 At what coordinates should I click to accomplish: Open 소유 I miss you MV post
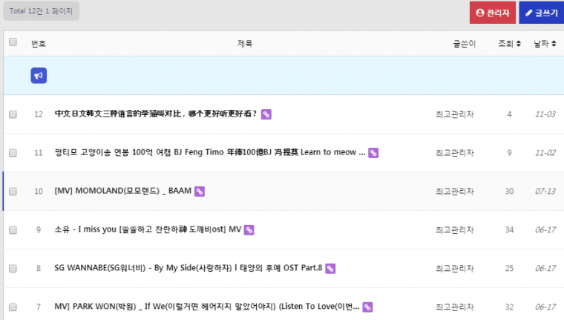pyautogui.click(x=148, y=229)
